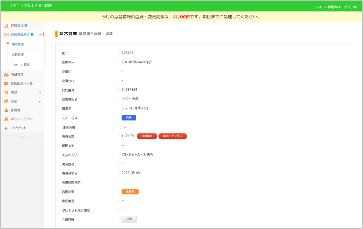Expand the 設定 submenu chevron
The height and width of the screenshot is (229, 363).
pos(40,101)
